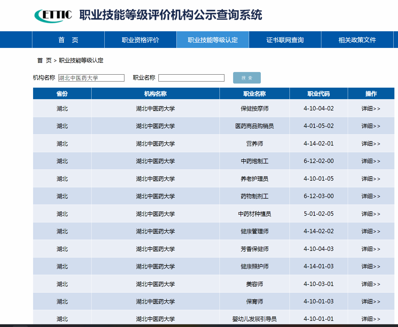Click the 职业代码 column header
The height and width of the screenshot is (327, 398).
(x=319, y=94)
